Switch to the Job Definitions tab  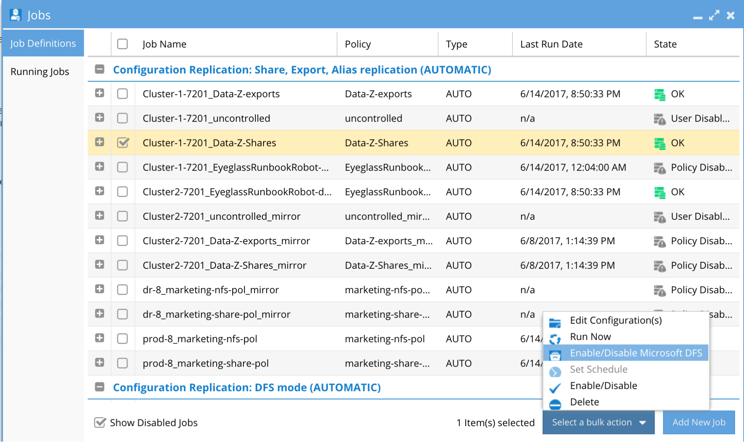(43, 43)
